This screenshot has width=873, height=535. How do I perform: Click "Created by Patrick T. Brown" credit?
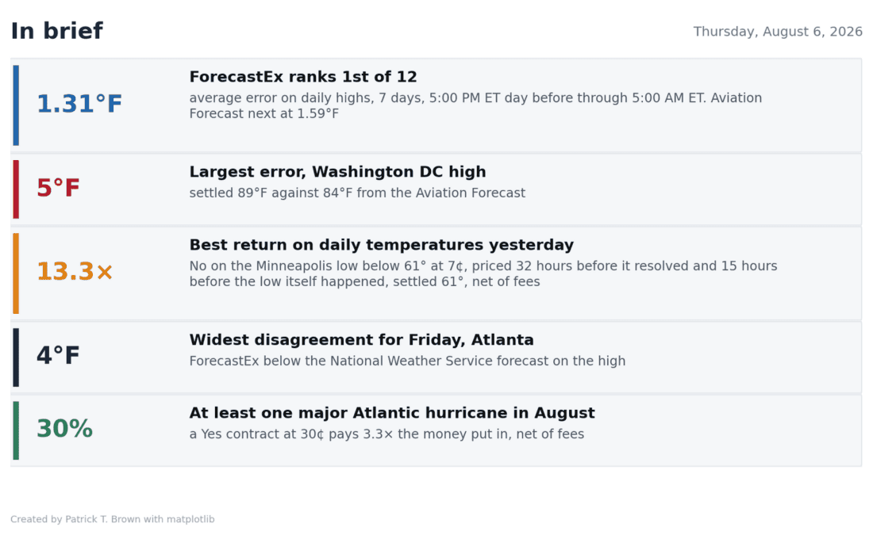(113, 519)
